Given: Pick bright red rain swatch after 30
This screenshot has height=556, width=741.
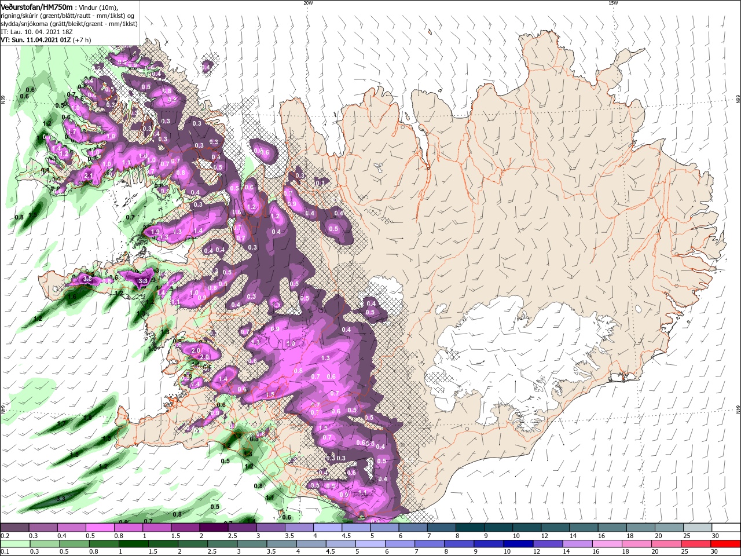Looking at the screenshot, I should pyautogui.click(x=726, y=544).
